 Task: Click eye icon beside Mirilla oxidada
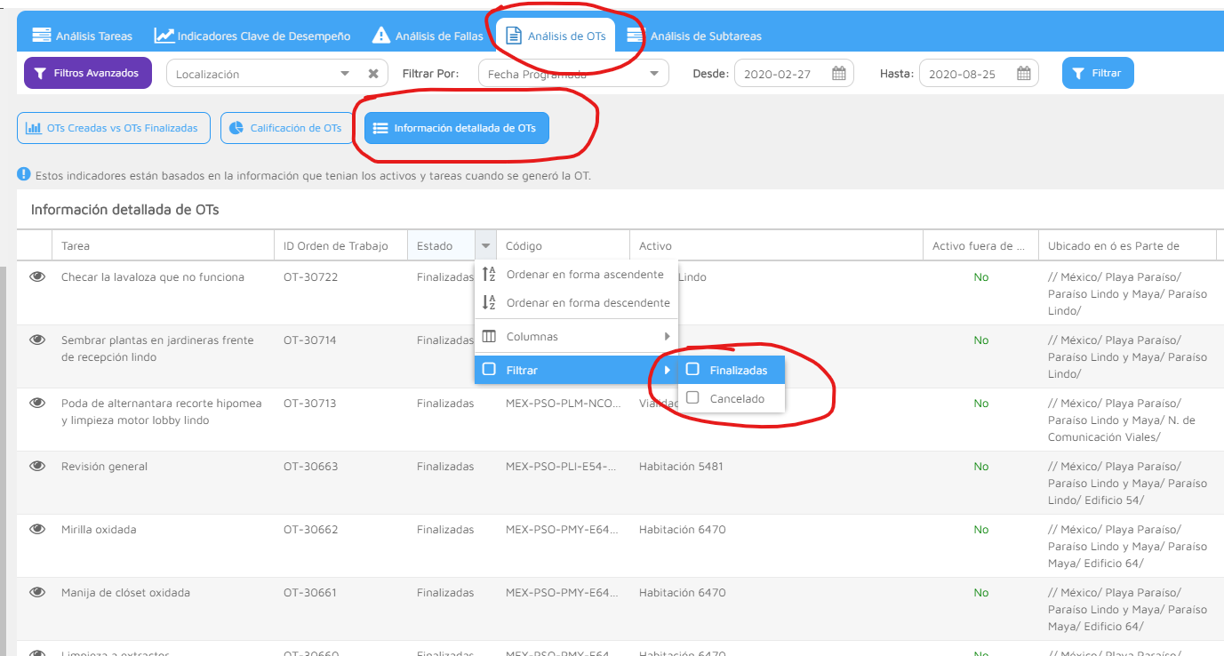point(37,530)
